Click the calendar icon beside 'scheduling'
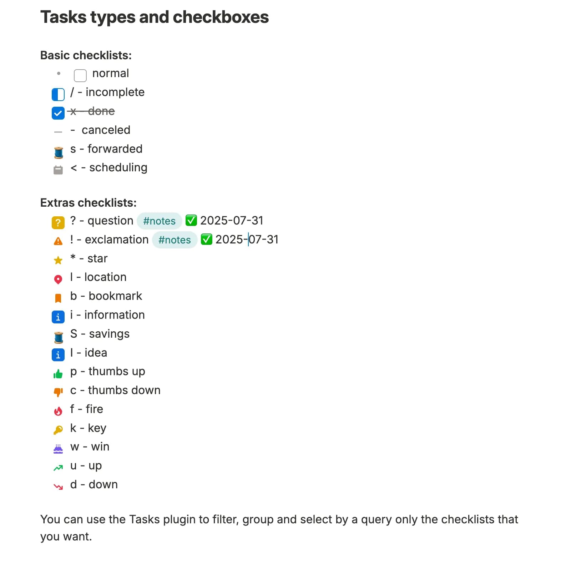Viewport: 561px width, 569px height. [58, 170]
